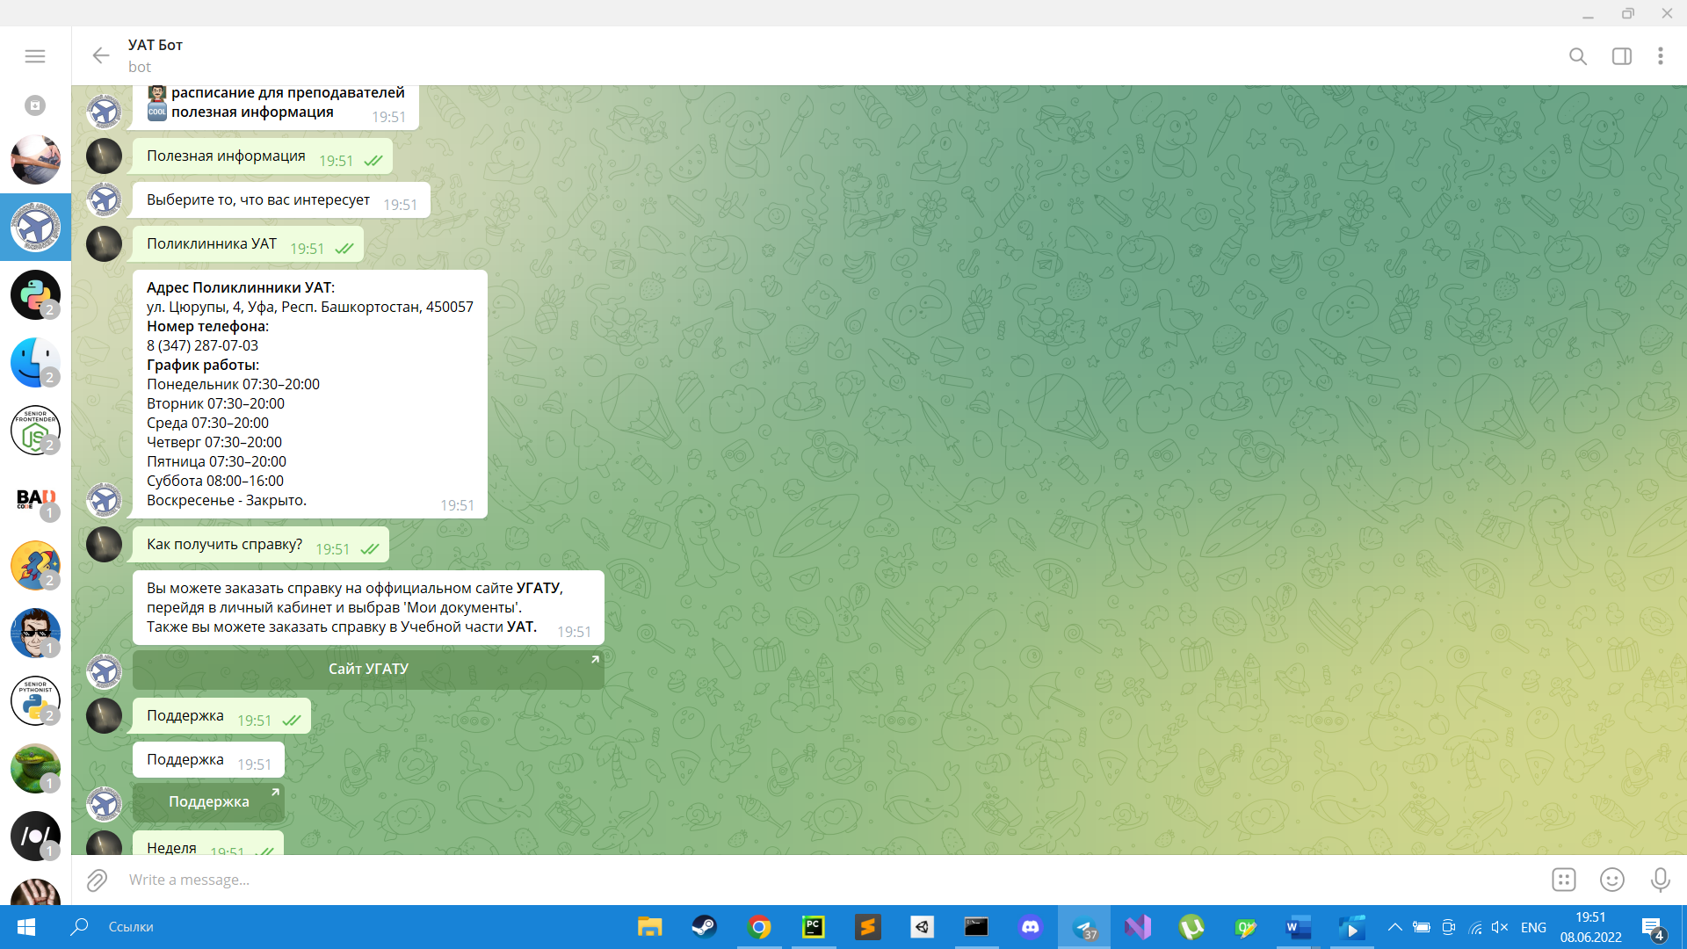Image resolution: width=1687 pixels, height=949 pixels.
Task: Click the network Wi-Fi tray icon
Action: 1475,927
